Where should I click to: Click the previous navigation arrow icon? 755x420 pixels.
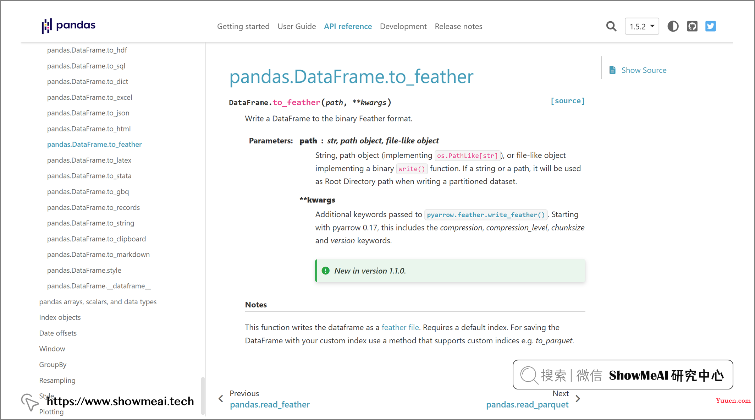221,399
